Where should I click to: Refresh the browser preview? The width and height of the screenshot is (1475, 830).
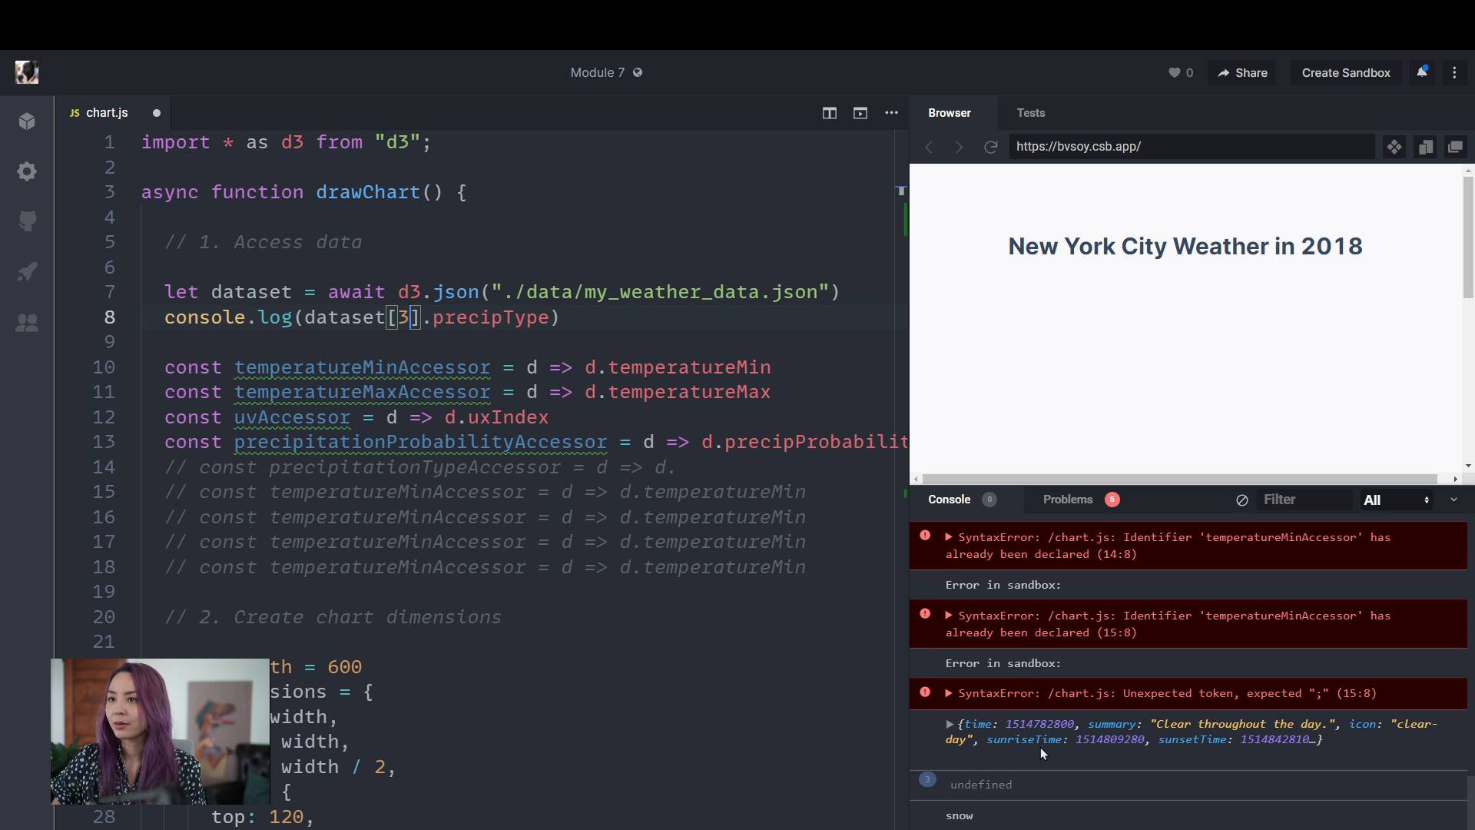coord(991,147)
